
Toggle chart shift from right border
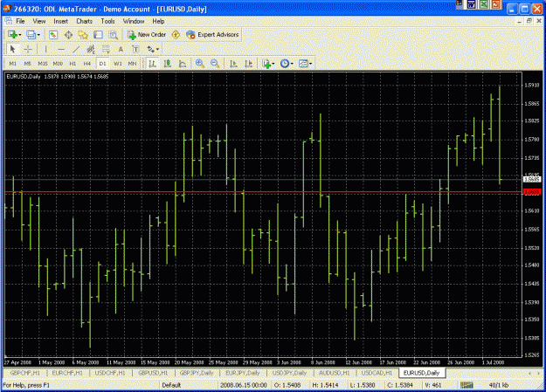pos(249,64)
